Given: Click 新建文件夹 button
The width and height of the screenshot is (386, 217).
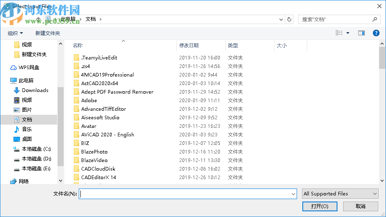Looking at the screenshot, I should 47,33.
